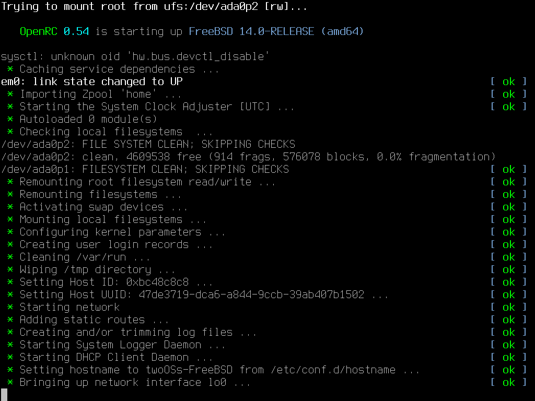Image resolution: width=535 pixels, height=401 pixels.
Task: Click green asterisk beside Wiping /tmp directory
Action: coord(10,269)
